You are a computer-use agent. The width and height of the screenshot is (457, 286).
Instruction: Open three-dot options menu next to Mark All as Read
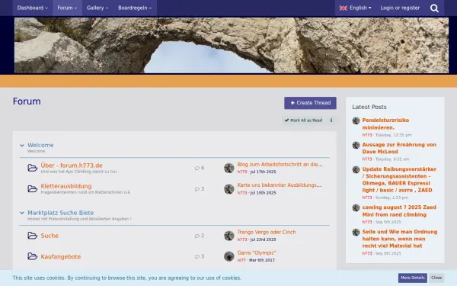[x=331, y=121]
